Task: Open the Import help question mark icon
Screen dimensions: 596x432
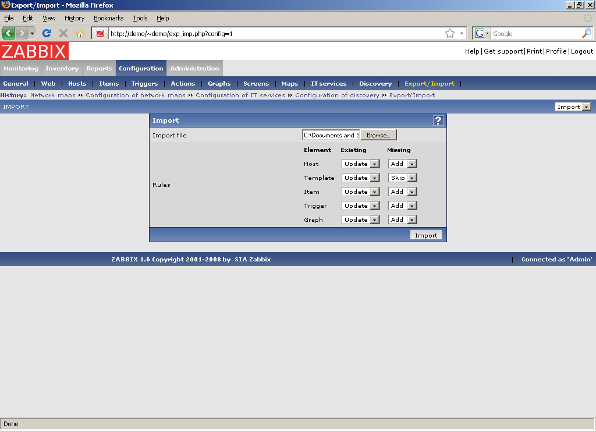Action: [x=438, y=121]
